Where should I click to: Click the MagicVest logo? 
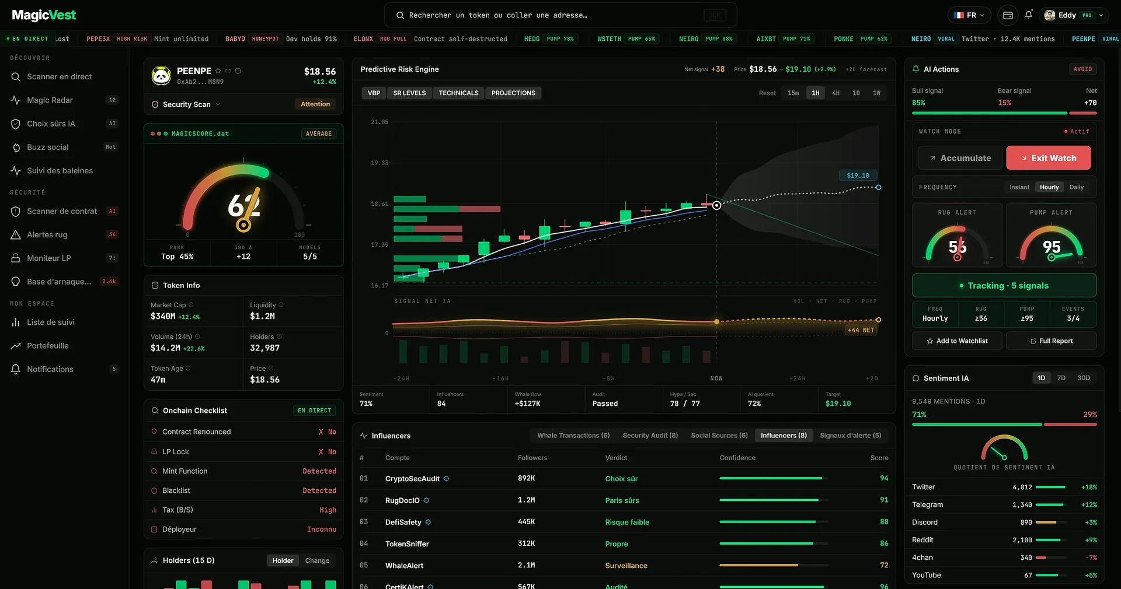click(44, 15)
